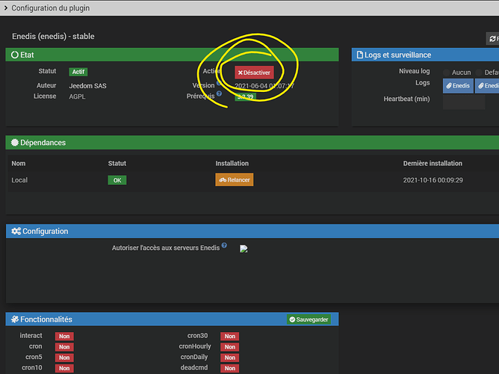Click the plugin version date text
Screen dimensions: 499x374
coord(264,86)
